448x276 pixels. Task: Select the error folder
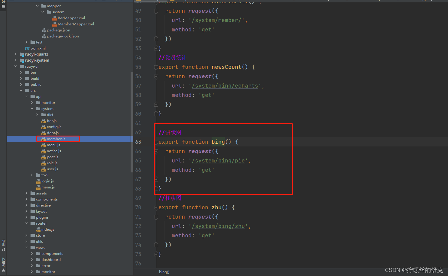(x=46, y=266)
